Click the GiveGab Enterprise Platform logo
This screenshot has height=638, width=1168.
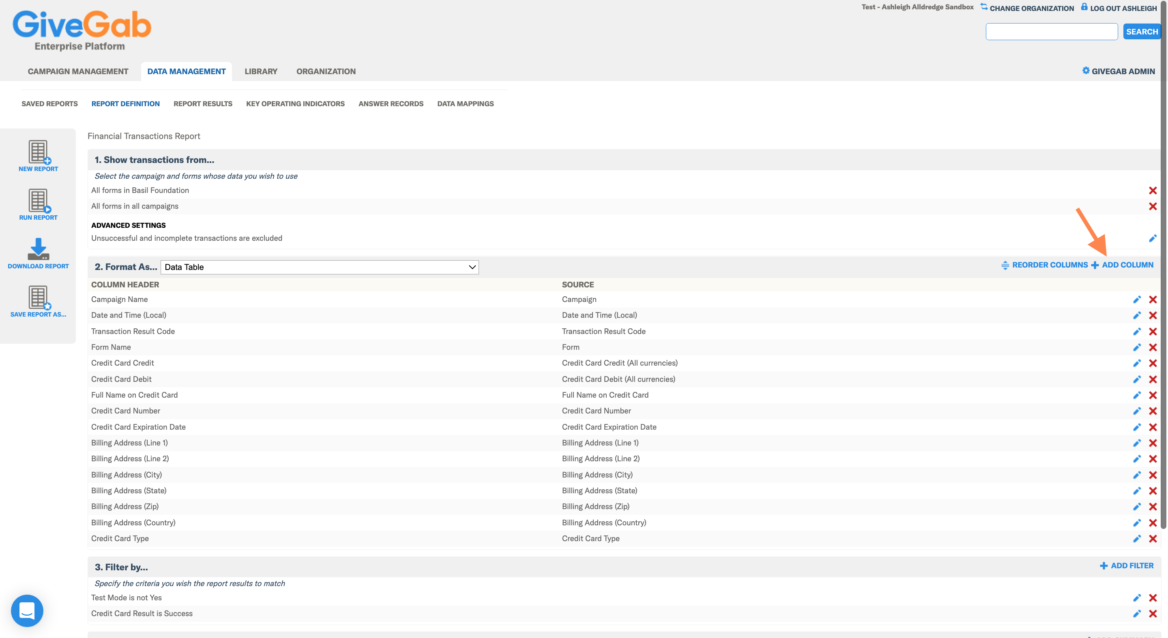pyautogui.click(x=82, y=30)
